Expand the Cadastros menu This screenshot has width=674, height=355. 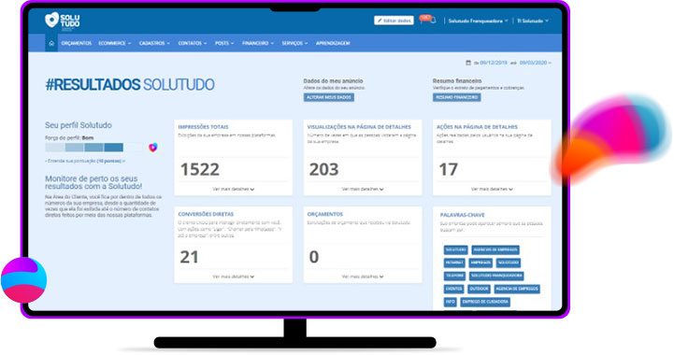tap(154, 43)
